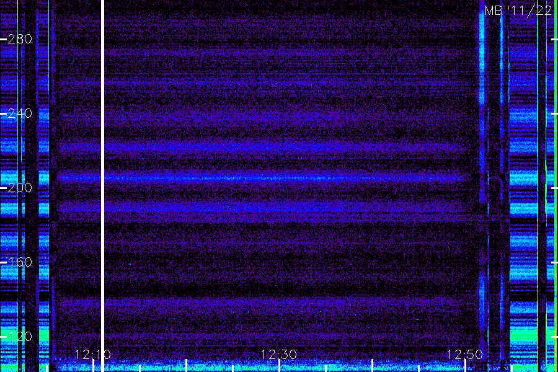Click the 12:10 time axis label
Screen dimensions: 558x372
tap(93, 354)
